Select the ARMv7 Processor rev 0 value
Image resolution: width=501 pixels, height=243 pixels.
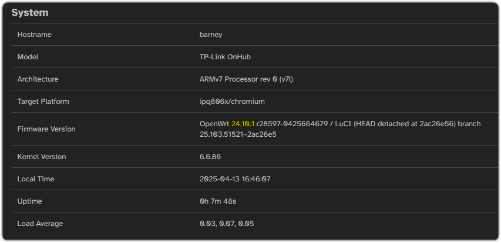click(246, 79)
